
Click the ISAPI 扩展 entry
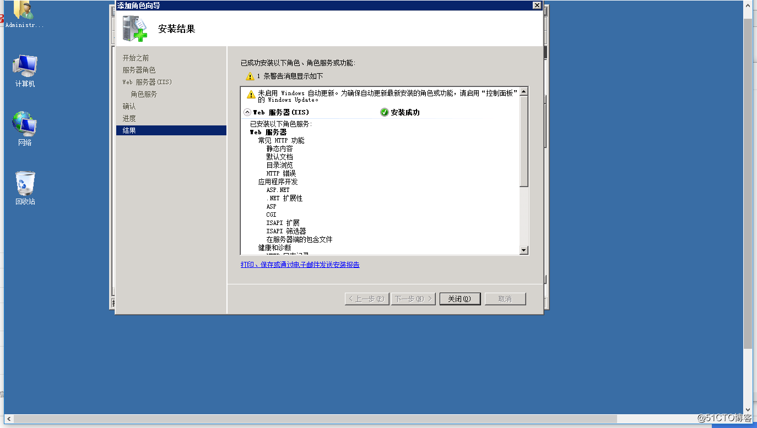click(283, 223)
